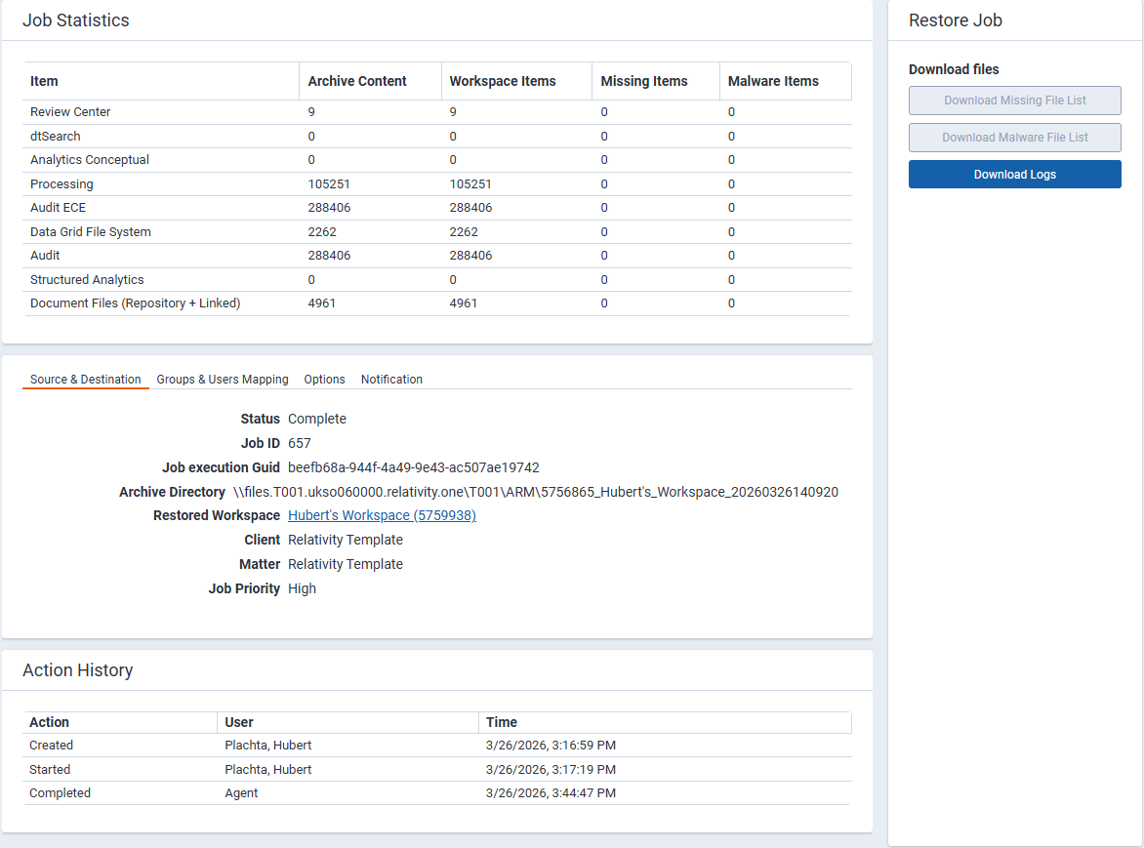Viewport: 1144px width, 848px height.
Task: Click timestamp 3/26/2026, 3:44:47 PM
Action: (x=551, y=793)
